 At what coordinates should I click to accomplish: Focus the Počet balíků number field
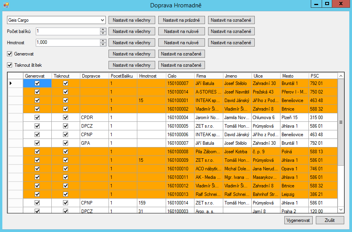68,31
